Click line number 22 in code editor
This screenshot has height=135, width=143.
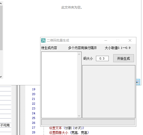33,104
